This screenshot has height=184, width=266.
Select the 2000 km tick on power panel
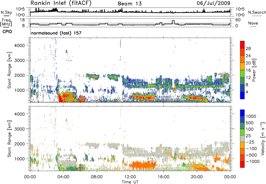coord(19,75)
